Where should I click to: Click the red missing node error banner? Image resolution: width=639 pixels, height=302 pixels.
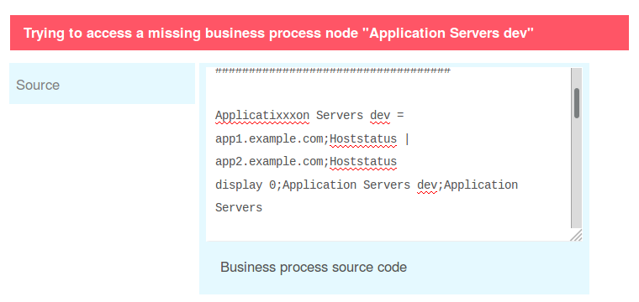(319, 33)
